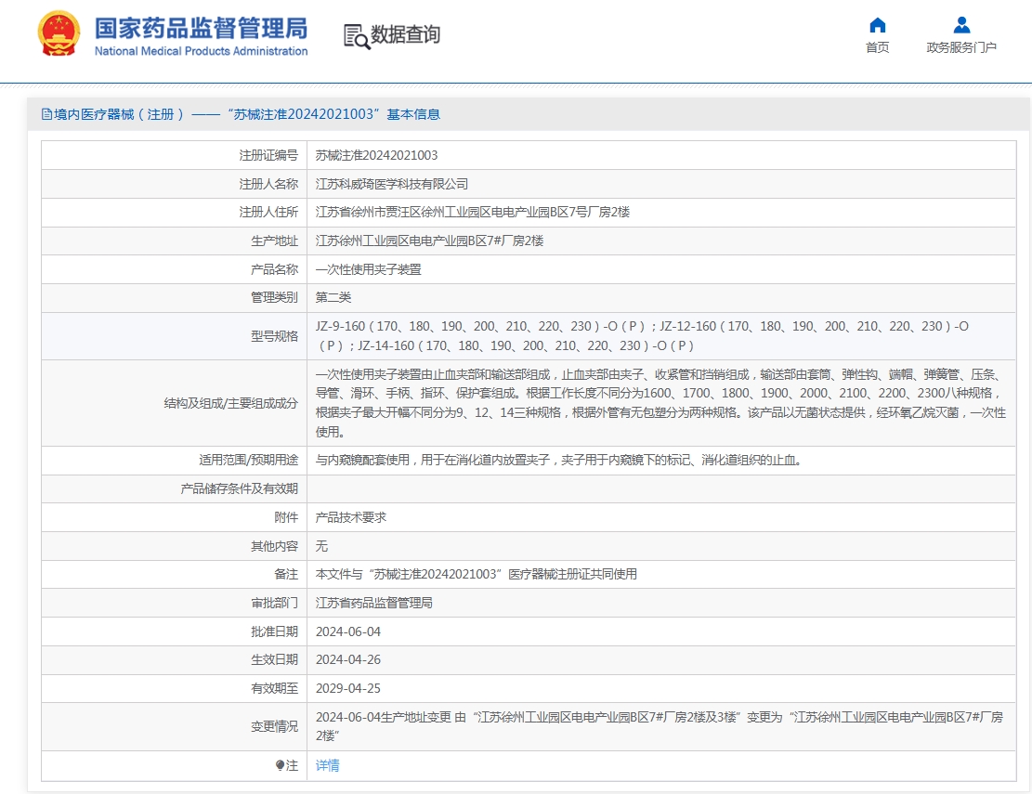Open 政务服务门户 via the user icon
Image resolution: width=1032 pixels, height=794 pixels.
coord(961,25)
